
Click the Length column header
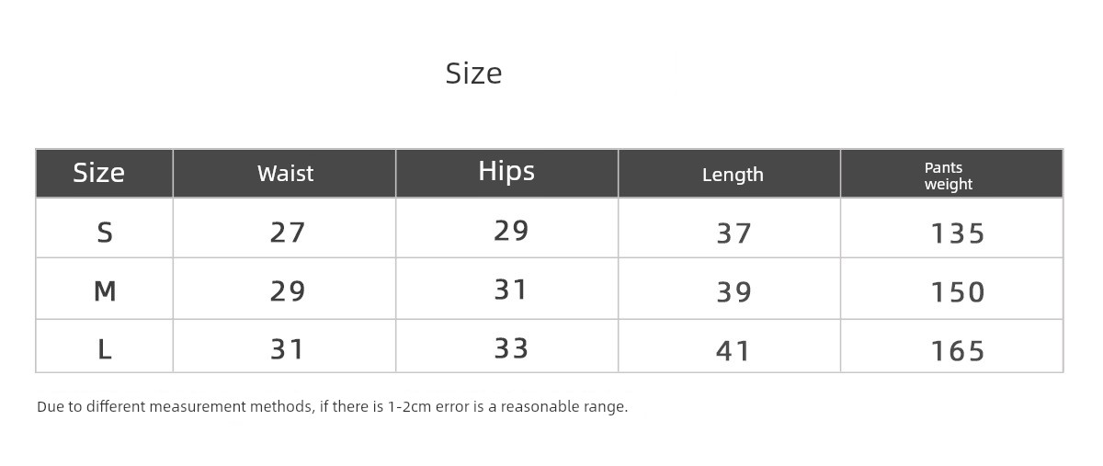(733, 175)
